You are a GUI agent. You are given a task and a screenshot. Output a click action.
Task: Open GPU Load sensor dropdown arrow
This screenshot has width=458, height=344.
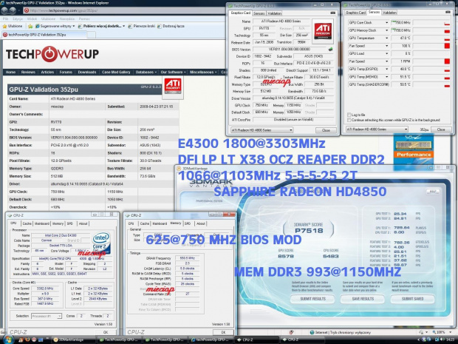[x=387, y=53]
